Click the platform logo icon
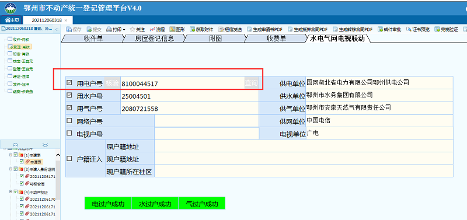Viewport: 467px width, 220px height. coord(11,8)
